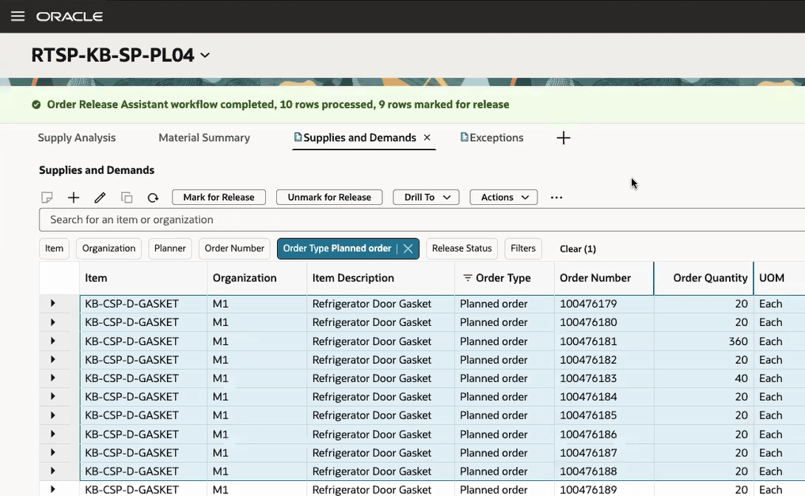The image size is (805, 496).
Task: Click the Duplicate rows icon
Action: coord(127,197)
